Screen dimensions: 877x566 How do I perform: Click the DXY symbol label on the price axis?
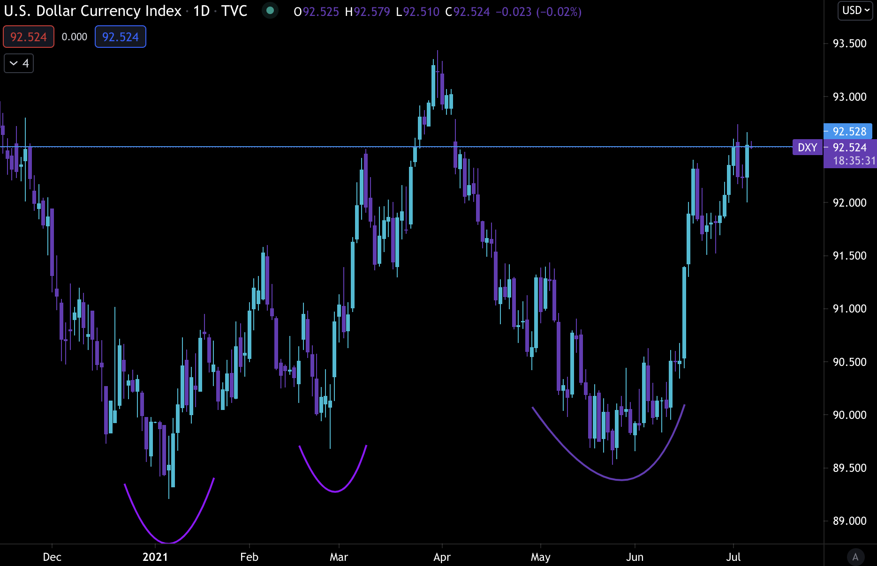(808, 148)
